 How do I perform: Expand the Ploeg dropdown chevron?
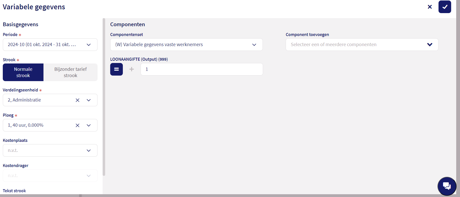coord(88,125)
